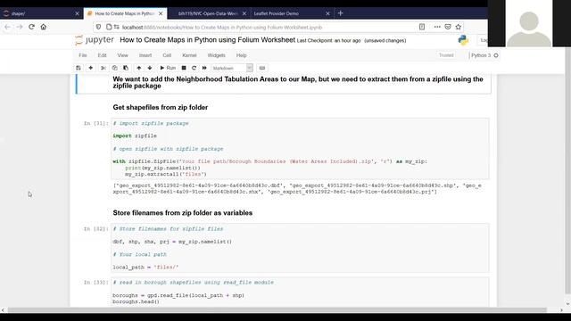Click the In [31] cell prompt

[x=95, y=123]
